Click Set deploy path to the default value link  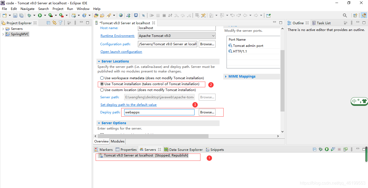(129, 105)
